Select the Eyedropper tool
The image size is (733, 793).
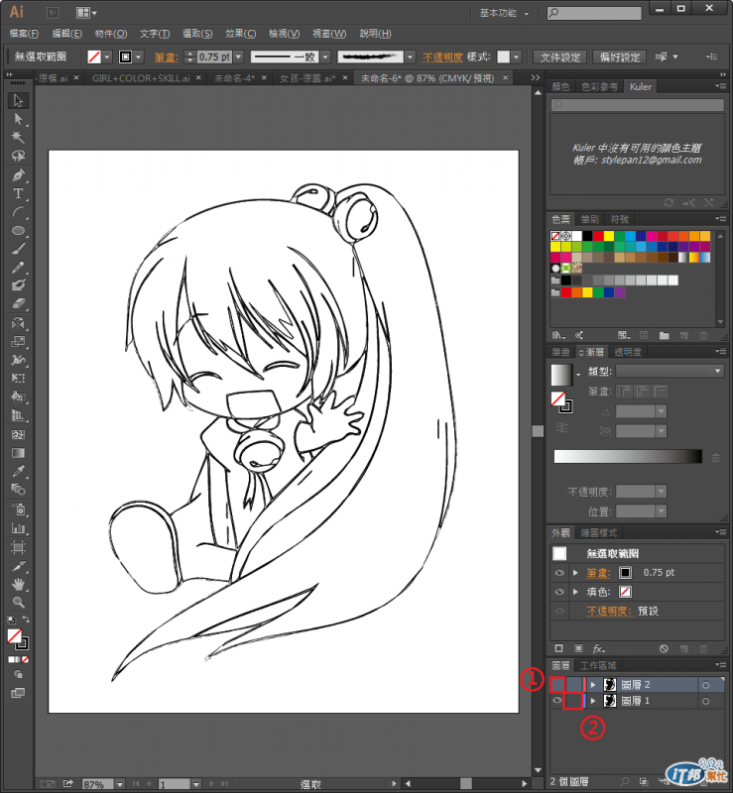coord(18,472)
